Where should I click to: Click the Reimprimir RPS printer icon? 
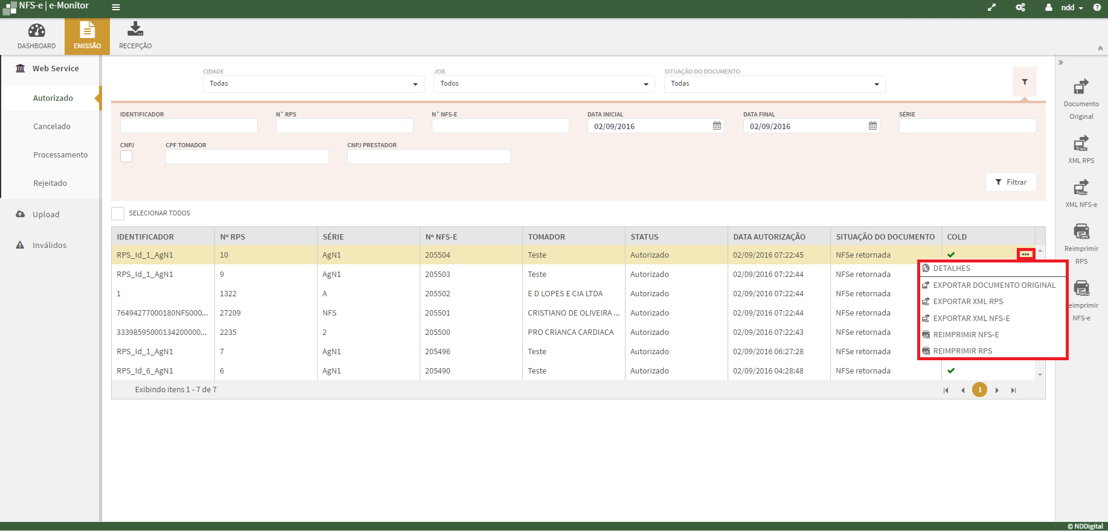coord(1081,232)
